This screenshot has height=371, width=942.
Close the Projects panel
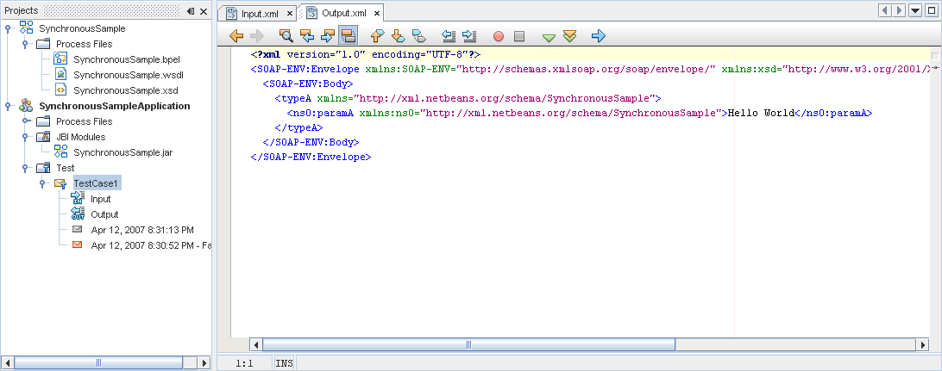point(204,11)
